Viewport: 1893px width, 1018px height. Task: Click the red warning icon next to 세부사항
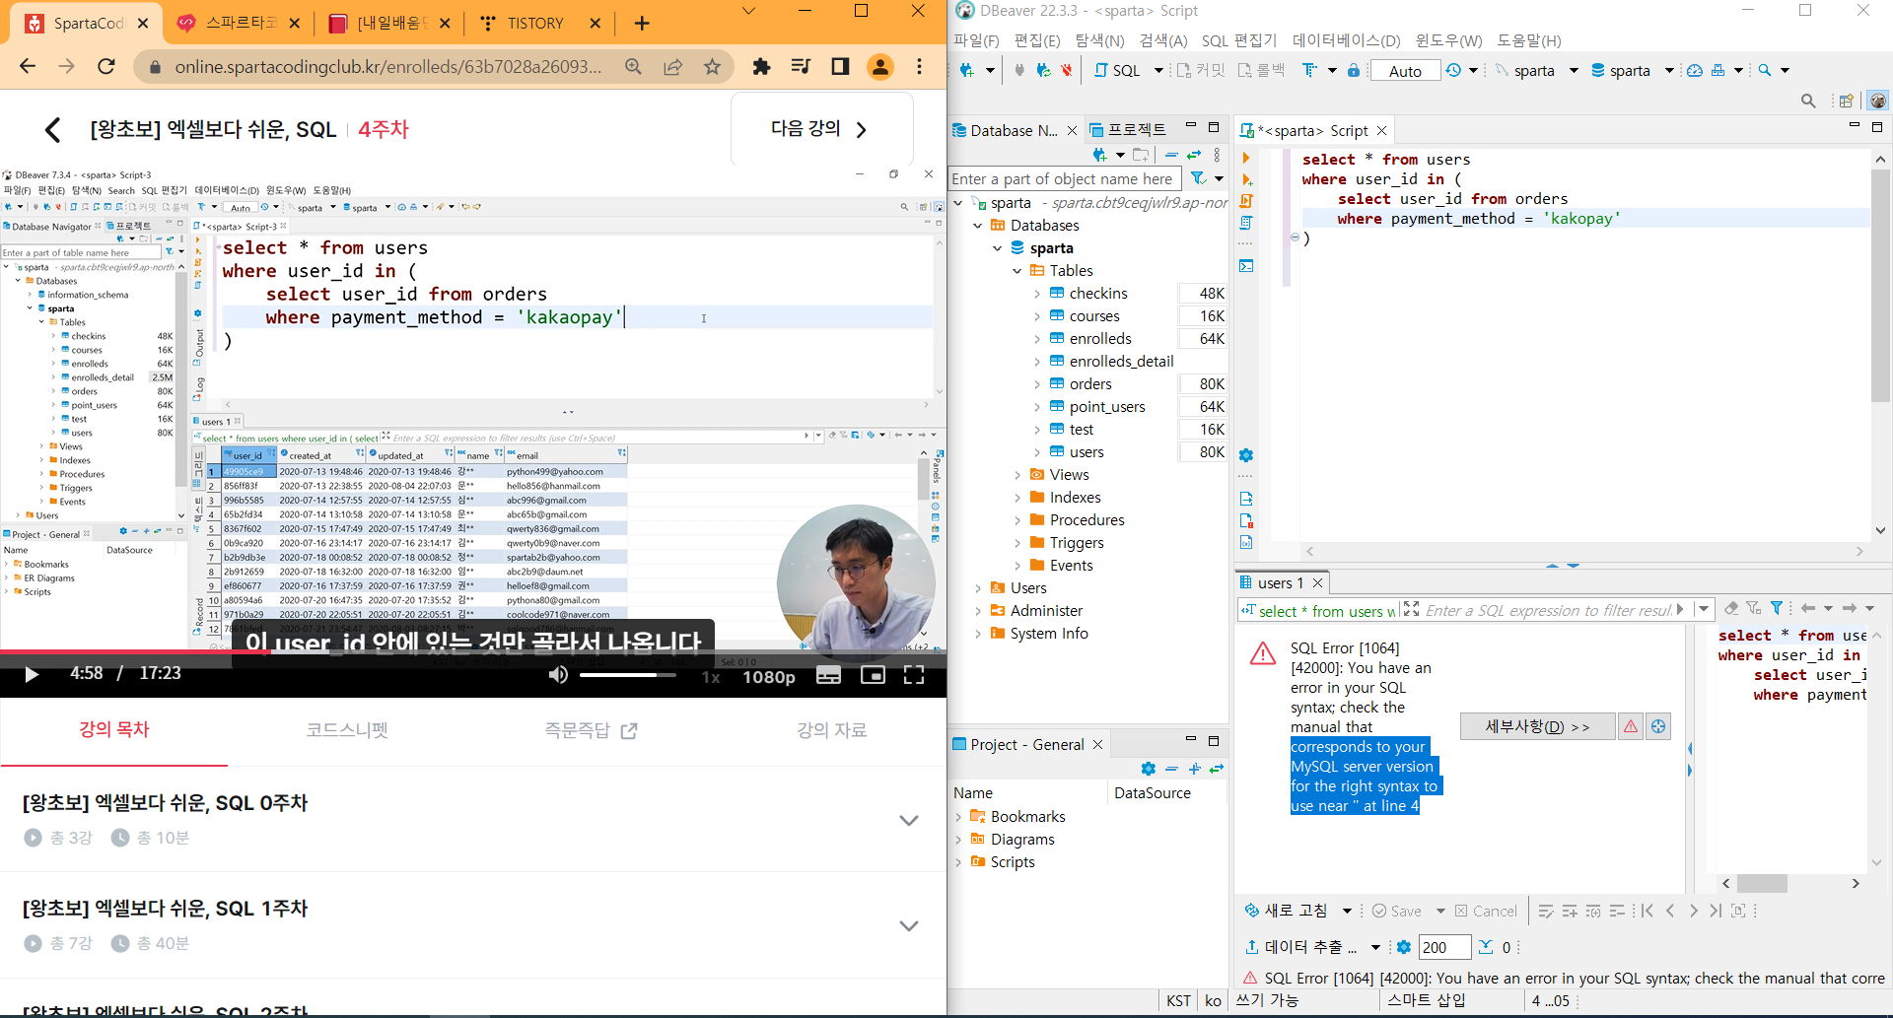pos(1631,726)
